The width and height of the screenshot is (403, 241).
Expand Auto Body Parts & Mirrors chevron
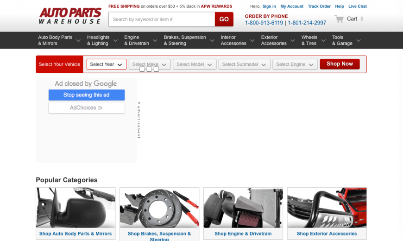click(78, 40)
